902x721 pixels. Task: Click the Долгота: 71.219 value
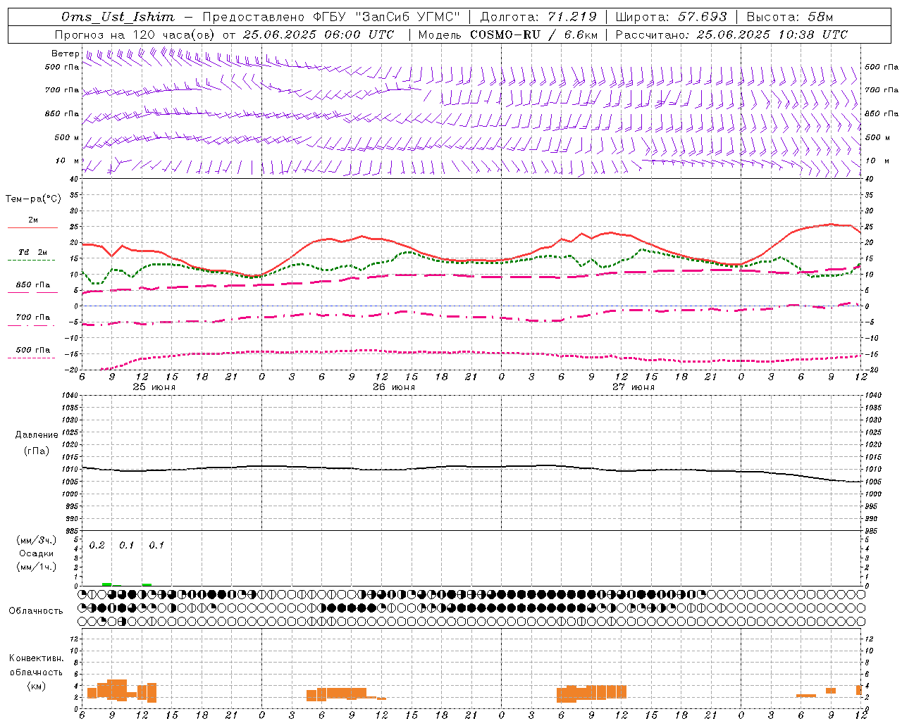(x=539, y=17)
